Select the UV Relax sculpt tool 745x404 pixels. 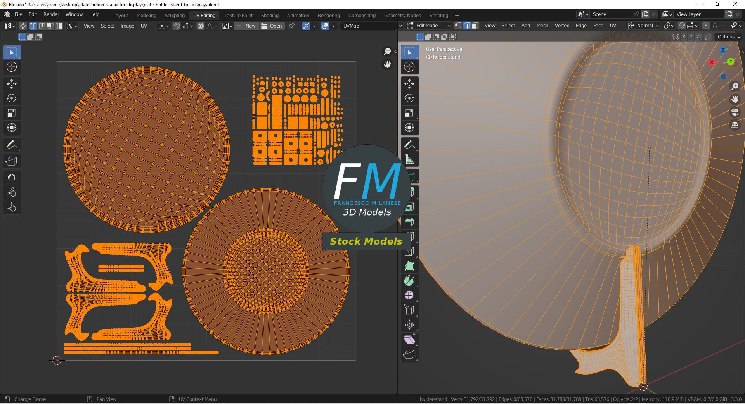12,193
